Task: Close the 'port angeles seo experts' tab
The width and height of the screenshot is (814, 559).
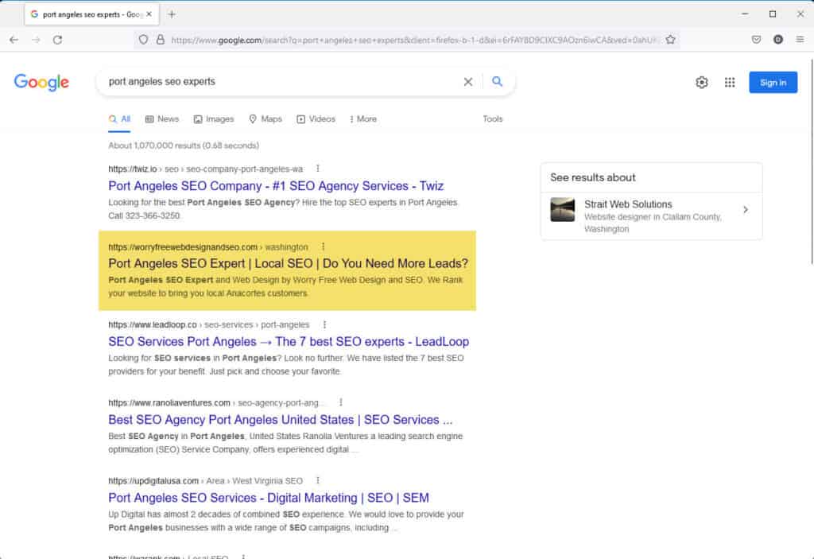Action: (x=149, y=14)
